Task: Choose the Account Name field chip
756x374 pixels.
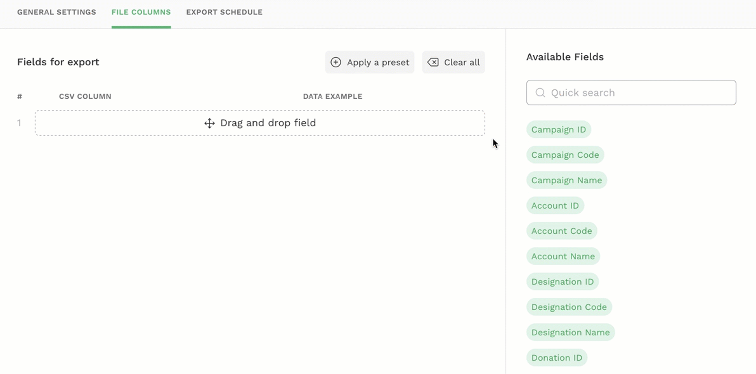Action: coord(563,256)
